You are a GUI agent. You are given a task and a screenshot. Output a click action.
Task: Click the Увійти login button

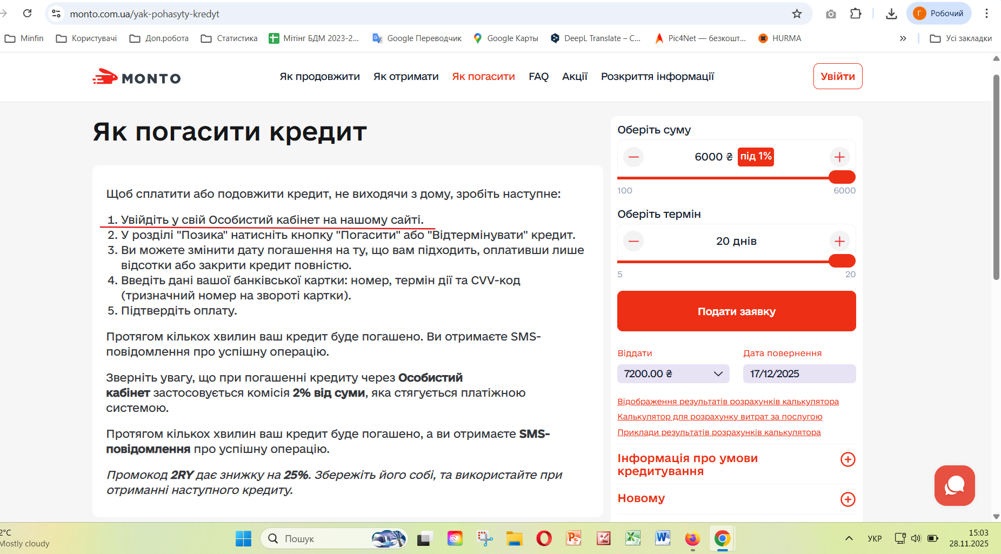click(838, 76)
